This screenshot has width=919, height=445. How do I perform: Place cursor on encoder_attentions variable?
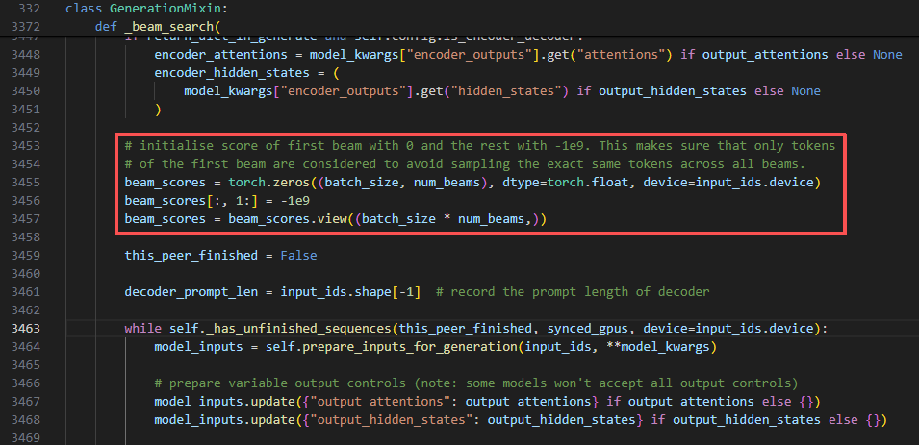click(220, 55)
